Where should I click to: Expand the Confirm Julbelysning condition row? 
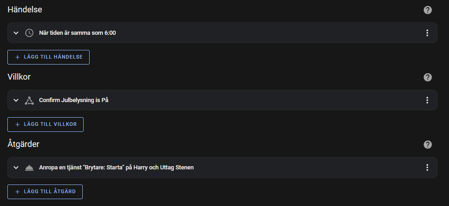pos(16,100)
